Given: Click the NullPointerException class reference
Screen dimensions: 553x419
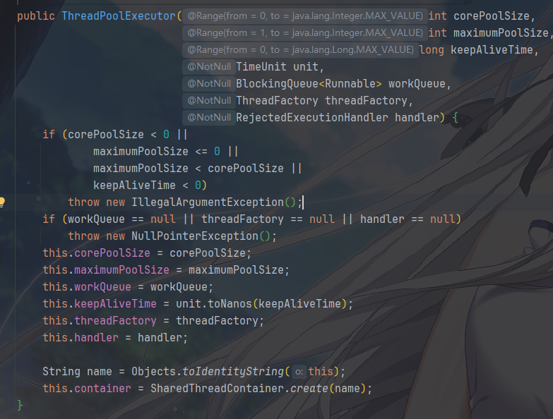Looking at the screenshot, I should 195,236.
